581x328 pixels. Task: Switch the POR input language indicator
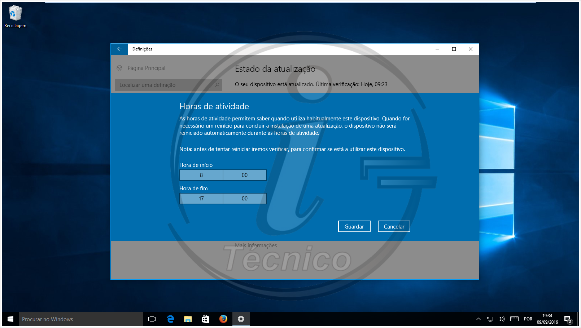point(528,319)
